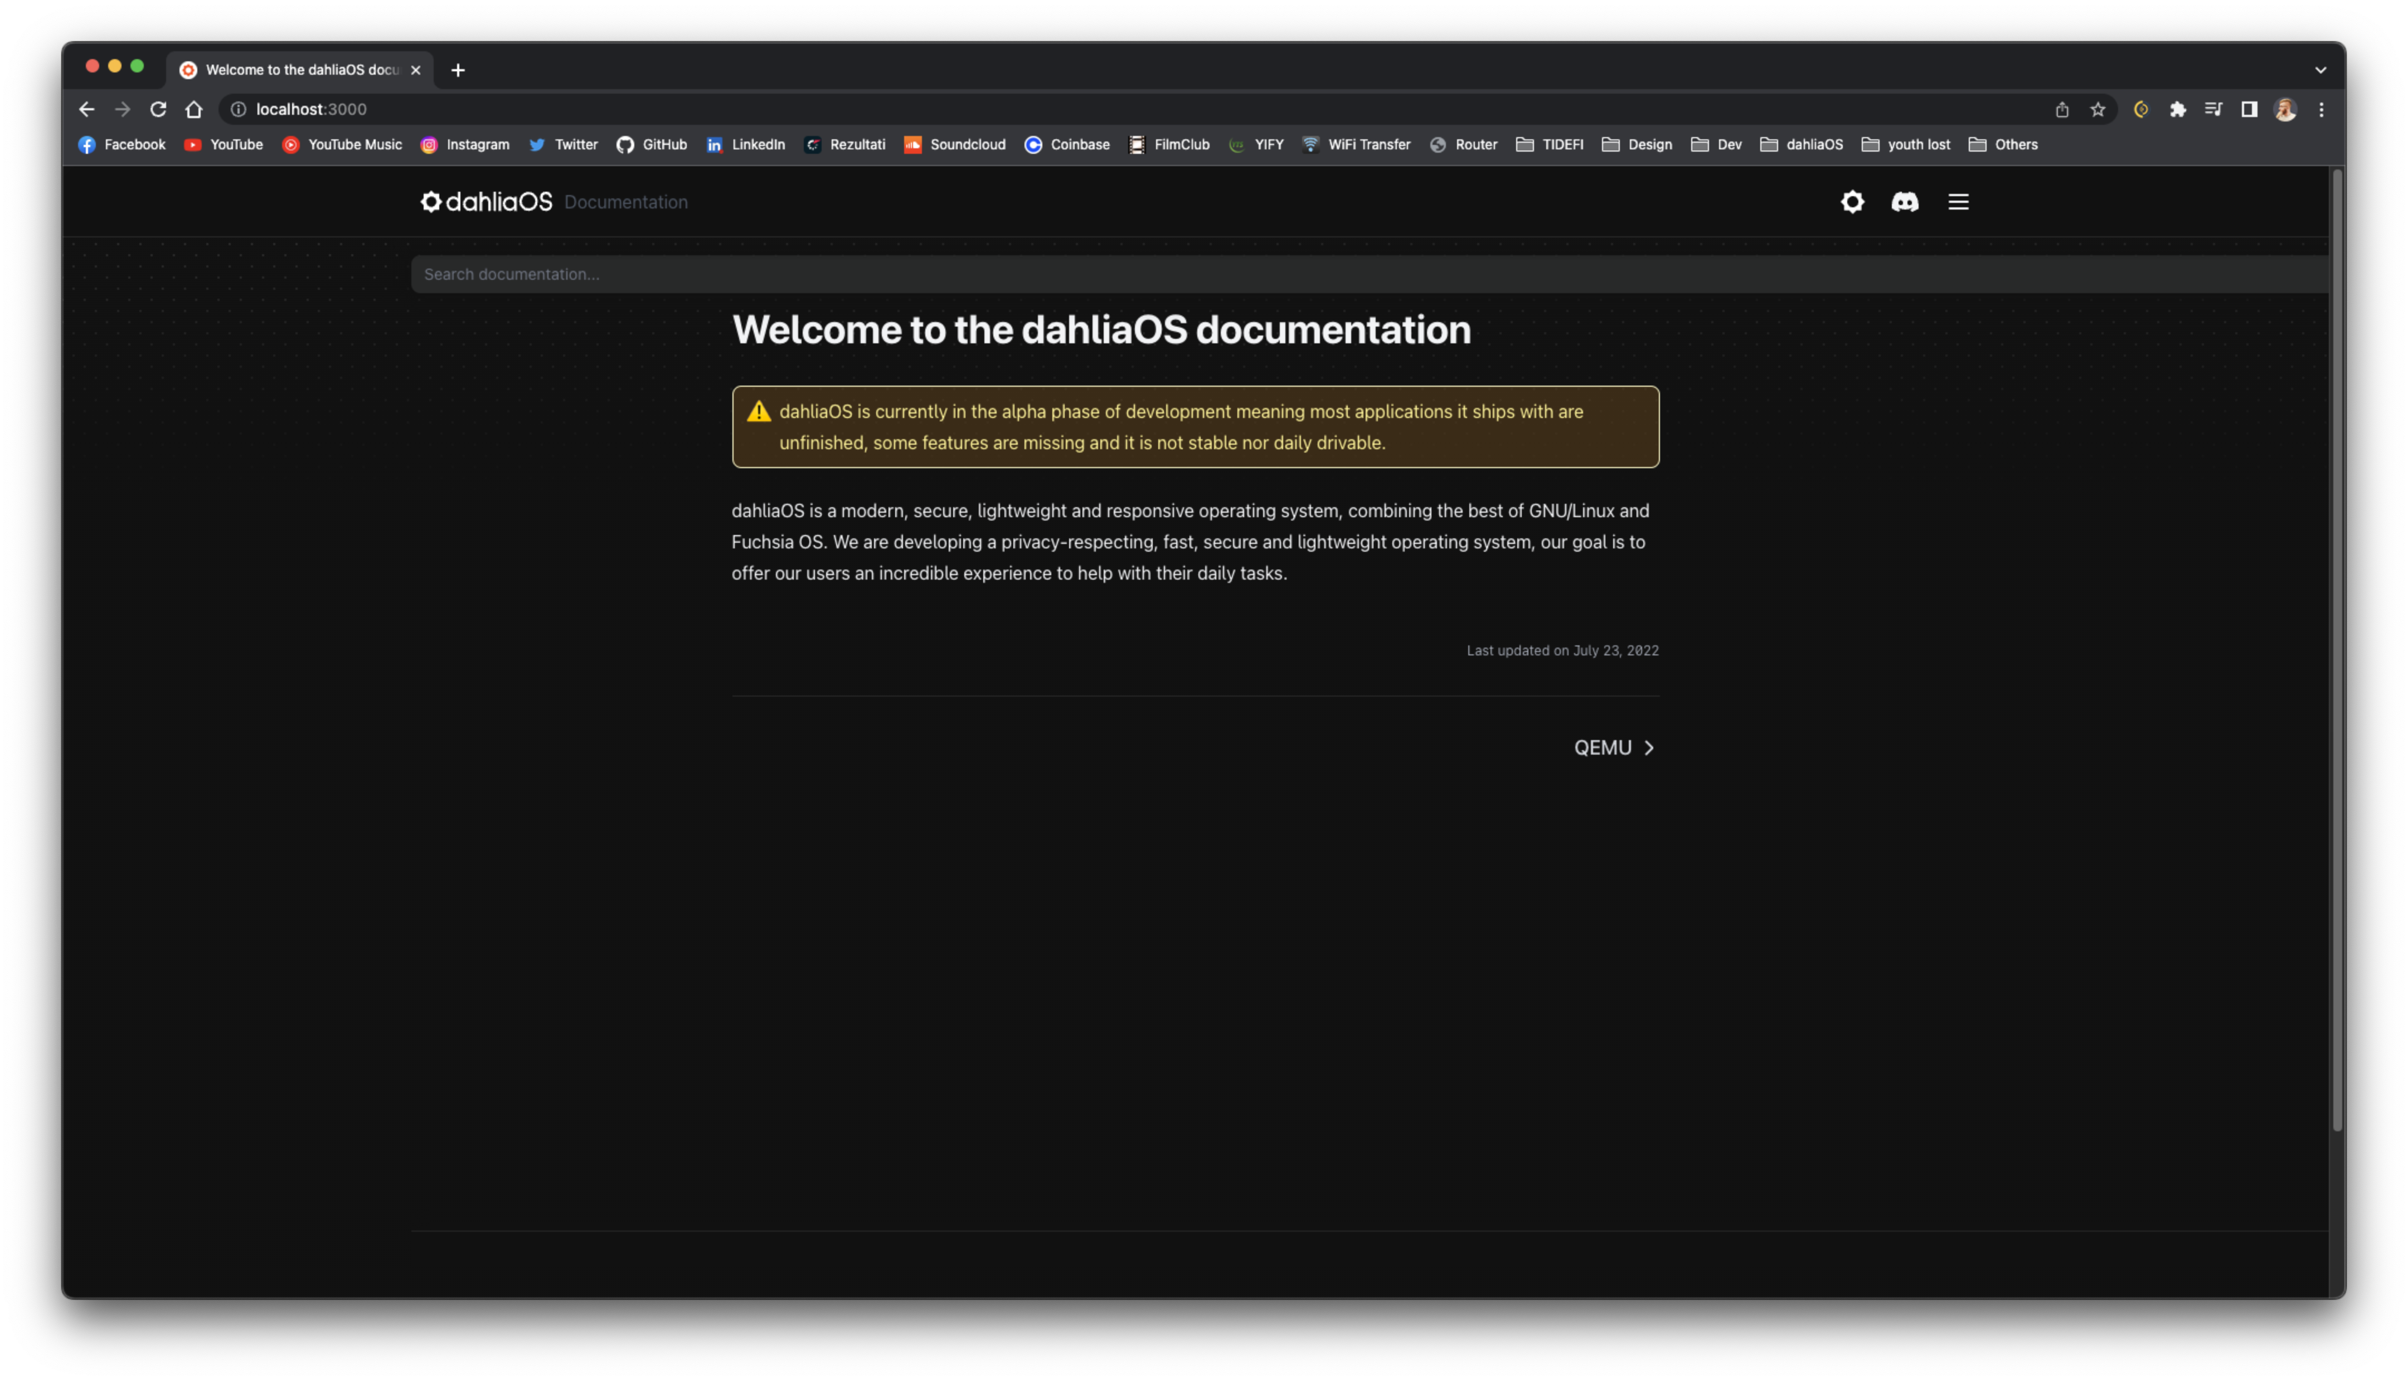Click the dahliaOS logo
The image size is (2408, 1381).
pos(486,202)
